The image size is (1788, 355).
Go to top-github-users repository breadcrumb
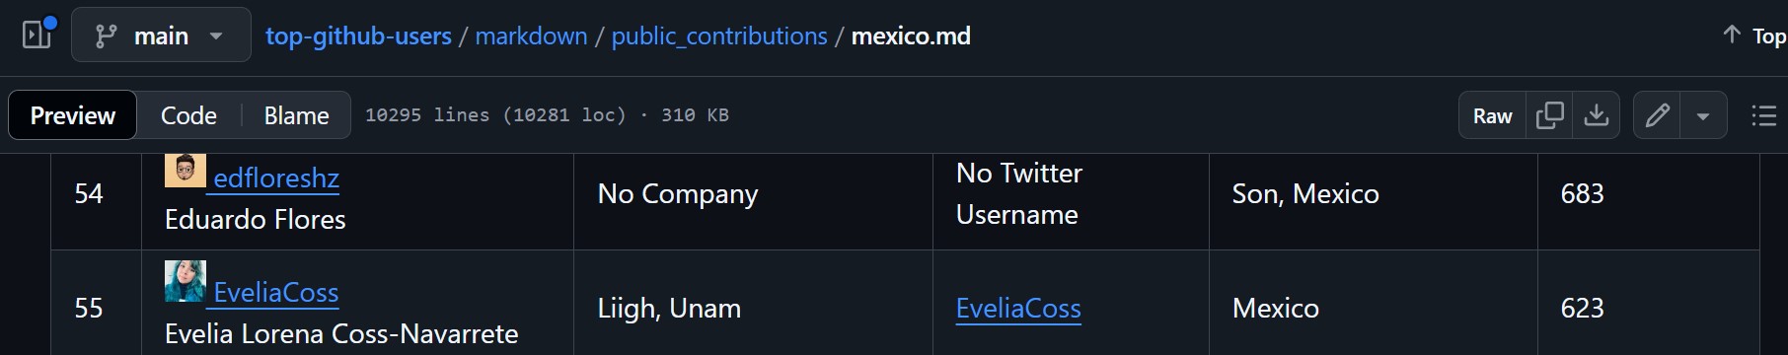(358, 36)
